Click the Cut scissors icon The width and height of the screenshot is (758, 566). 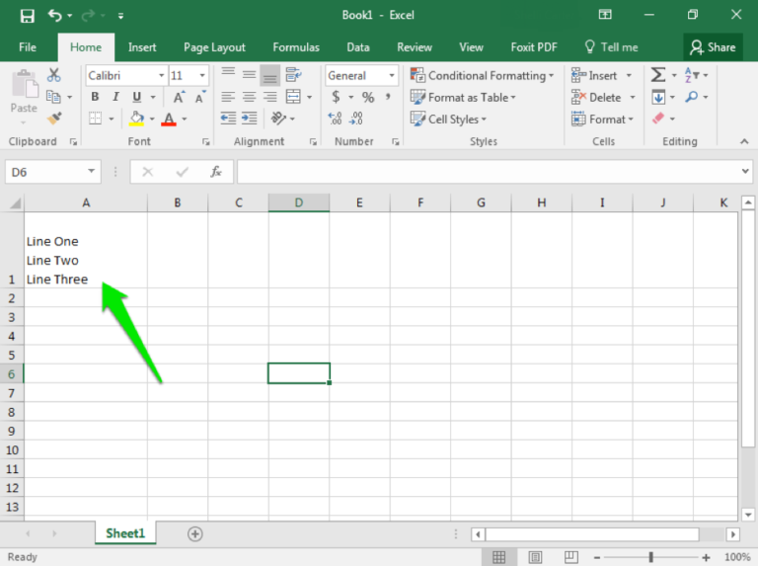(53, 75)
